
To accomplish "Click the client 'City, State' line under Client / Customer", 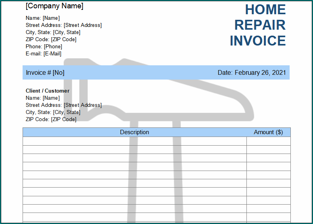I will point(53,112).
